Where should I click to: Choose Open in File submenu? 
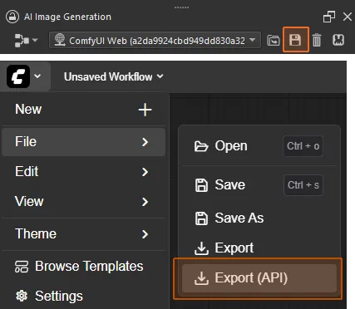(259, 146)
